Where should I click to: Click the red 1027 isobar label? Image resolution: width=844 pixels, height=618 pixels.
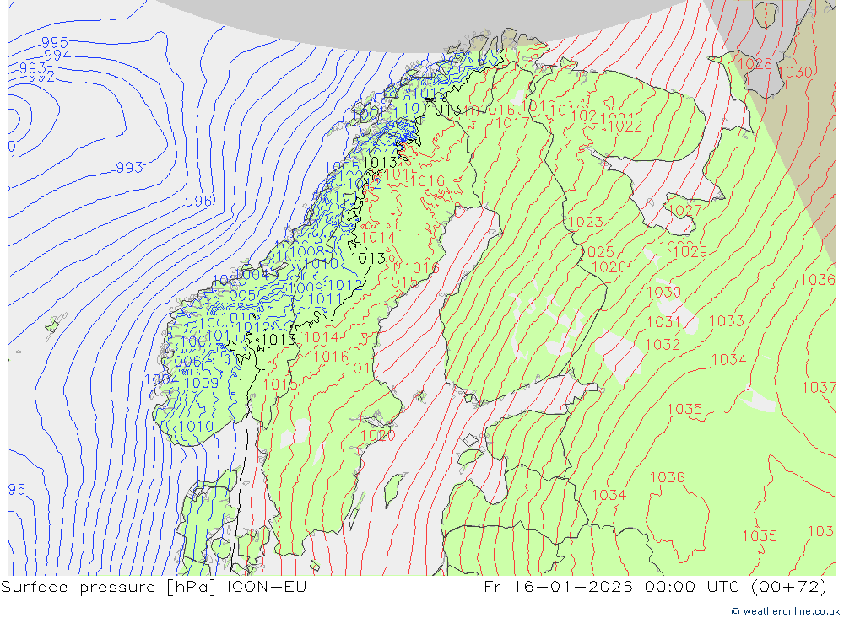684,210
